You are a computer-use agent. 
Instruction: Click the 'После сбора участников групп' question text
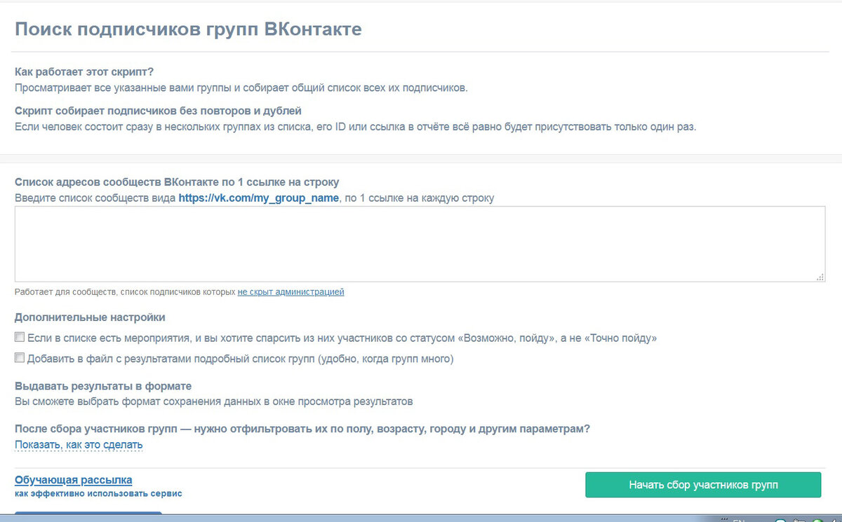[x=302, y=429]
